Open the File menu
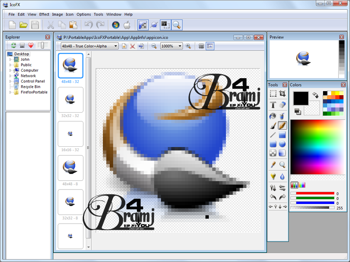The height and width of the screenshot is (262, 350). (x=11, y=14)
